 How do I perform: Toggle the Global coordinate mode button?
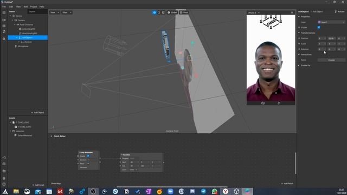(x=172, y=12)
